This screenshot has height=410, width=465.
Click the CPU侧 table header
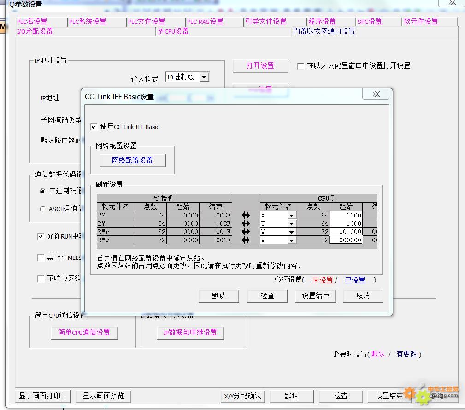pyautogui.click(x=318, y=199)
